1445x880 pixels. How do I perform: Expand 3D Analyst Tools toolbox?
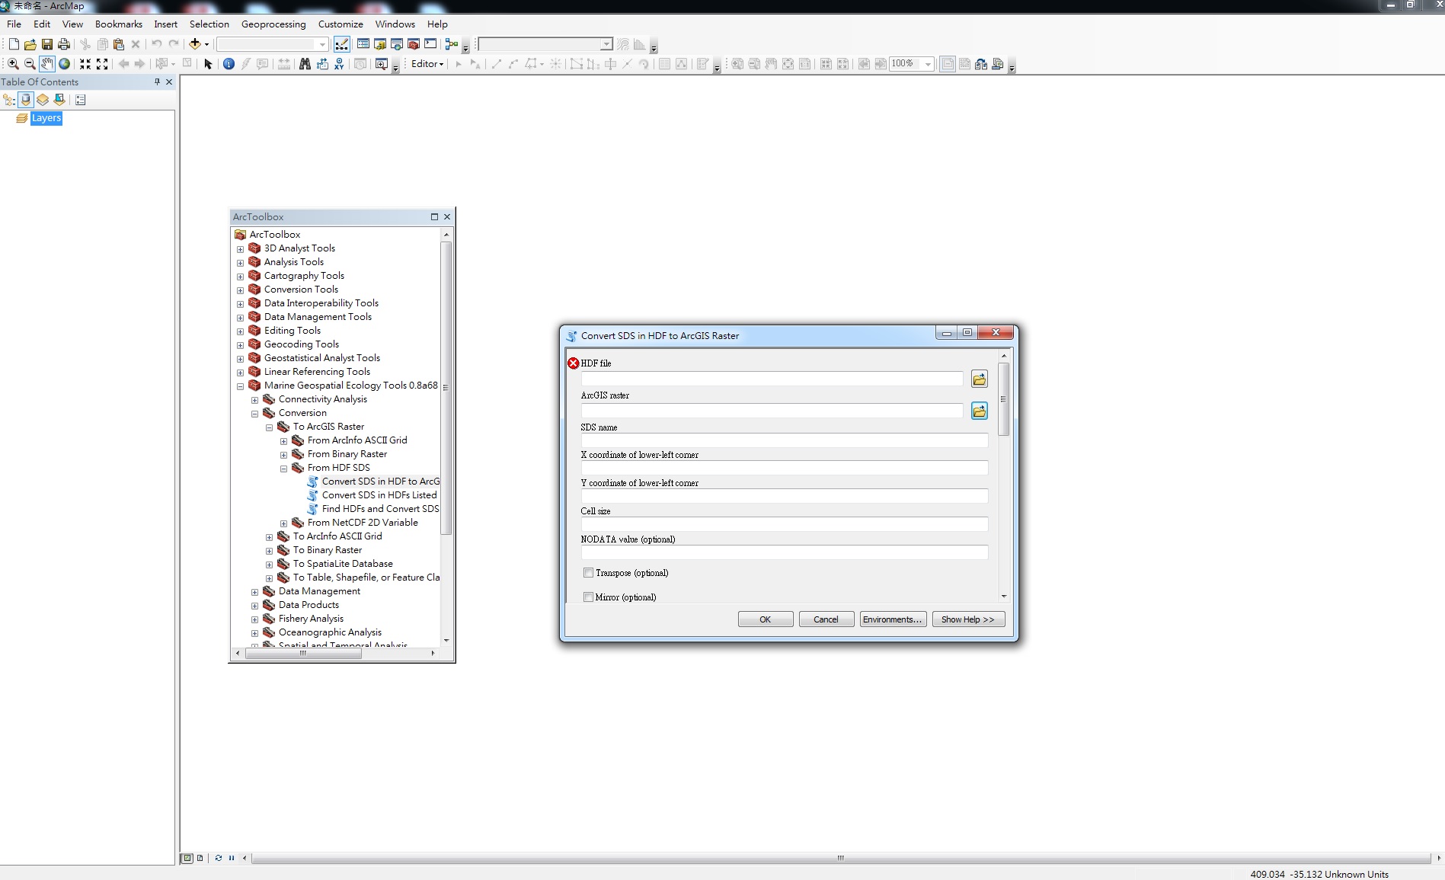tap(240, 249)
